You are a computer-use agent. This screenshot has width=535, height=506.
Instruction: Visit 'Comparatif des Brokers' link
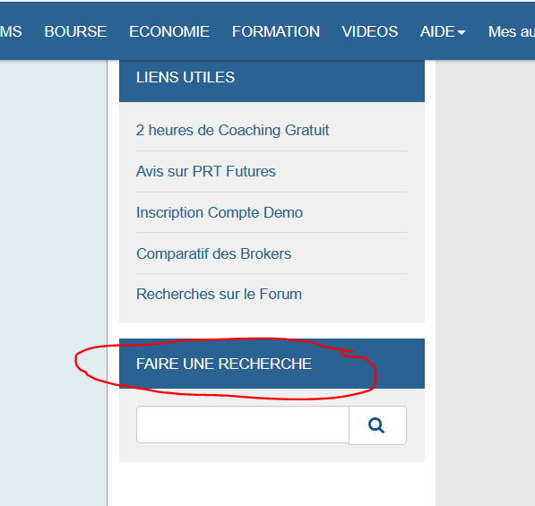click(x=213, y=253)
